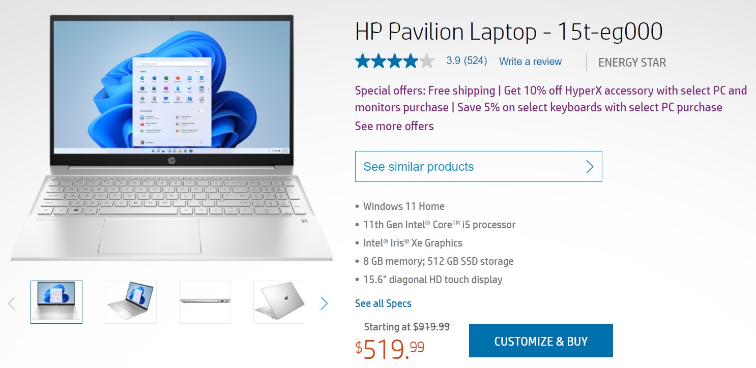Click the struck-through $919.99 original price

pos(431,327)
